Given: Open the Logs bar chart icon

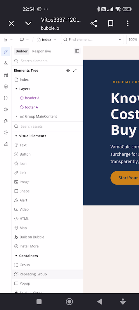Looking at the screenshot, I should click(x=6, y=144).
